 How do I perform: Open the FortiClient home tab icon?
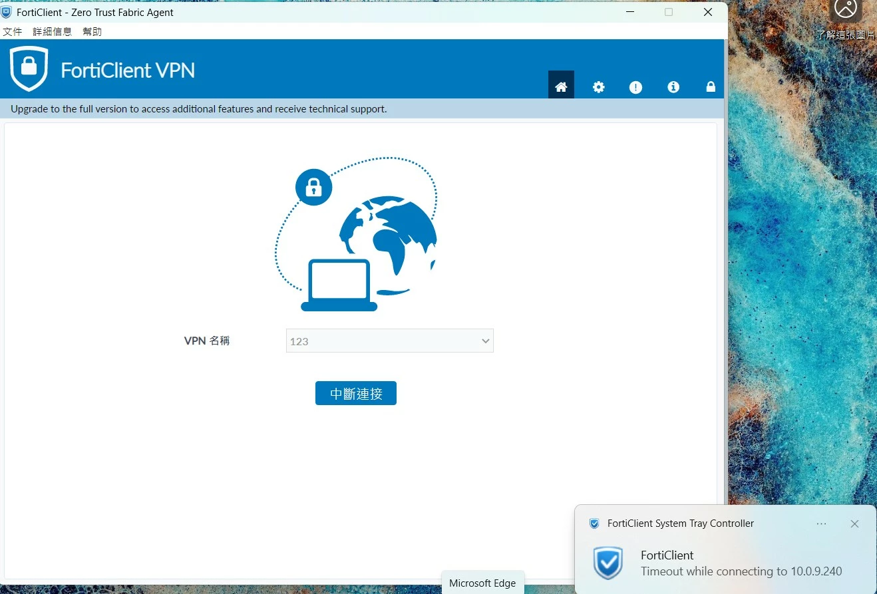[561, 86]
